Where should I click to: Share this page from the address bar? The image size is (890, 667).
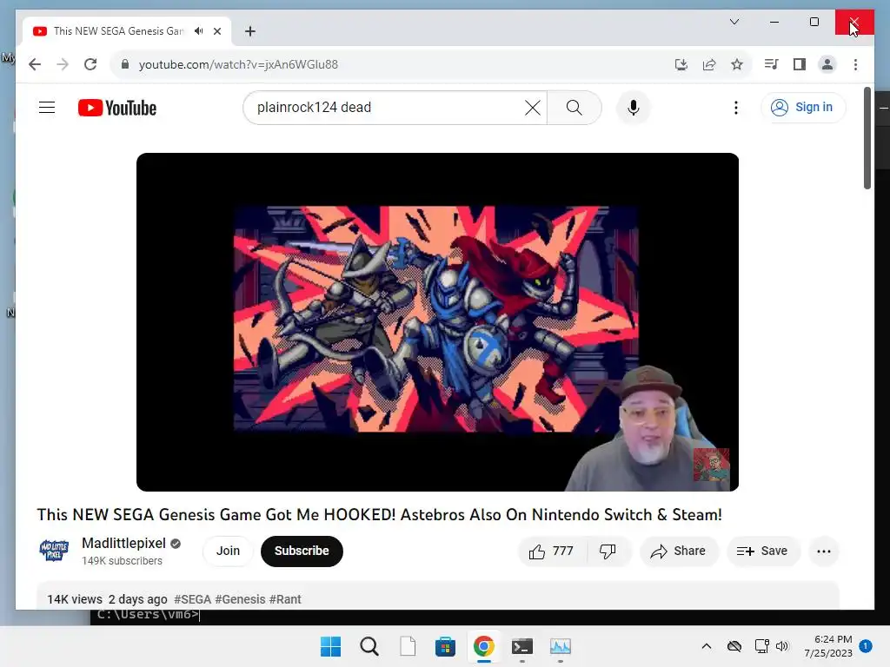pos(709,64)
